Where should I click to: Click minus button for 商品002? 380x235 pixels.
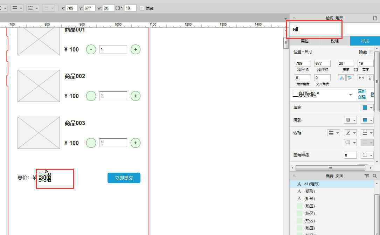tap(91, 96)
